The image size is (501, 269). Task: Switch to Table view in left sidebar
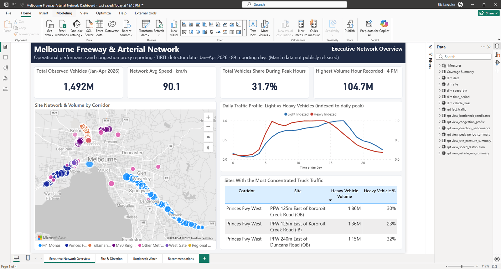(5, 58)
